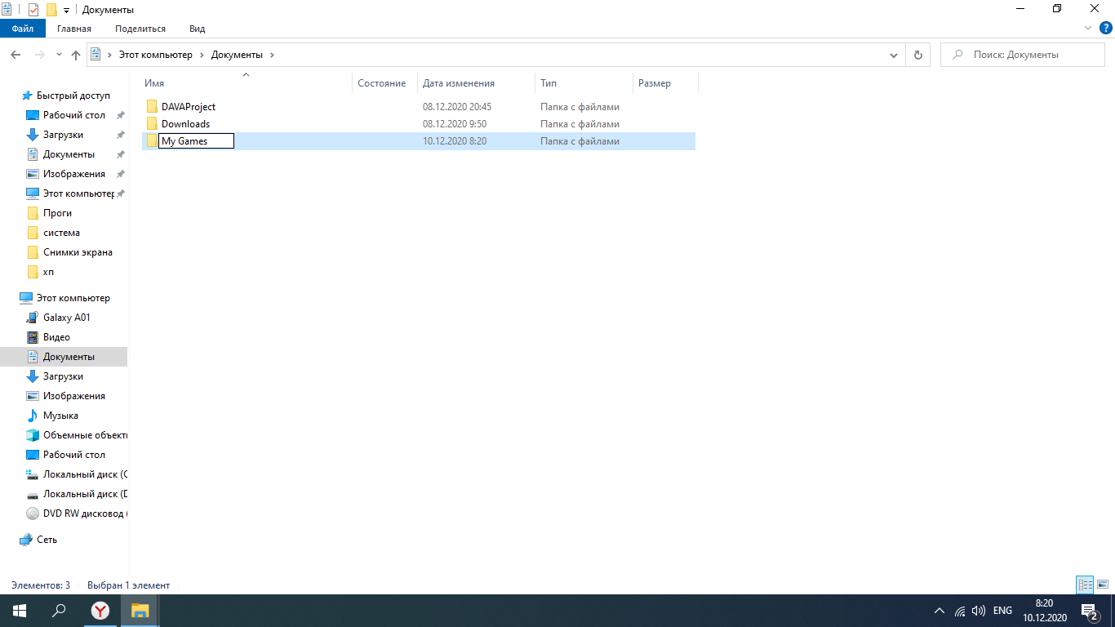This screenshot has height=627, width=1115.
Task: Open the Файл menu tab
Action: click(23, 29)
